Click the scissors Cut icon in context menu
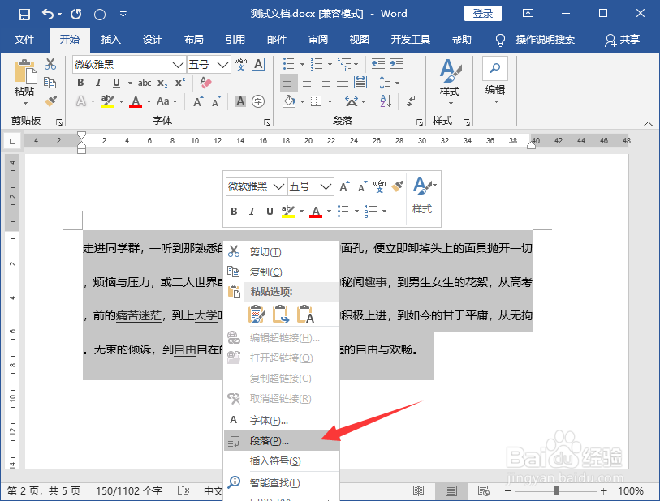Image resolution: width=660 pixels, height=501 pixels. pos(235,251)
